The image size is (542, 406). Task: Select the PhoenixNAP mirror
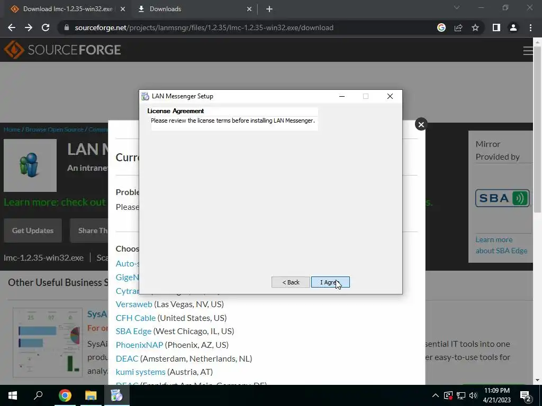click(139, 345)
